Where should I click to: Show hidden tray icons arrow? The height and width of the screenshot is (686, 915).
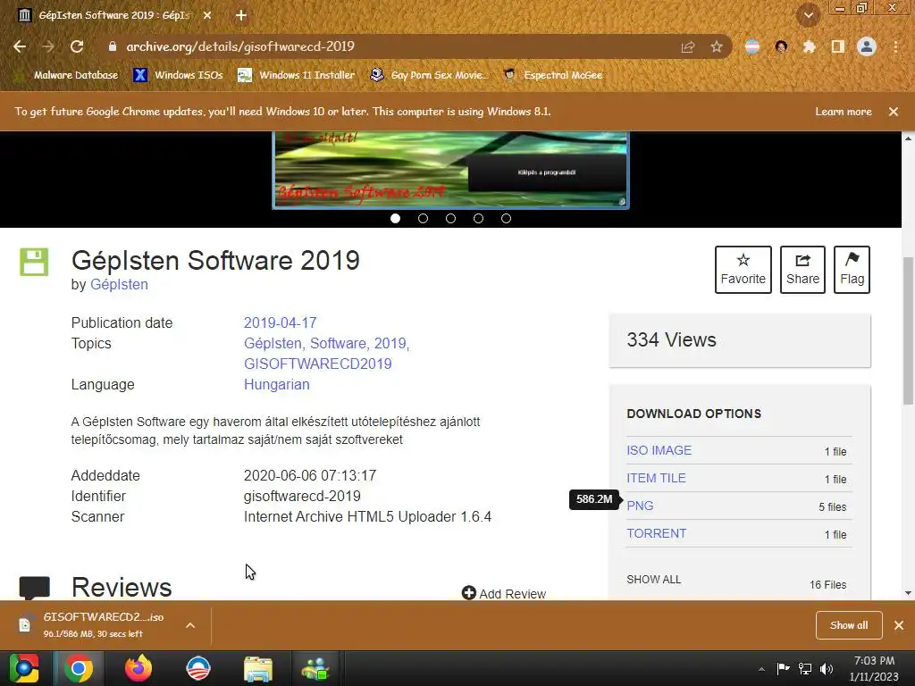(761, 669)
